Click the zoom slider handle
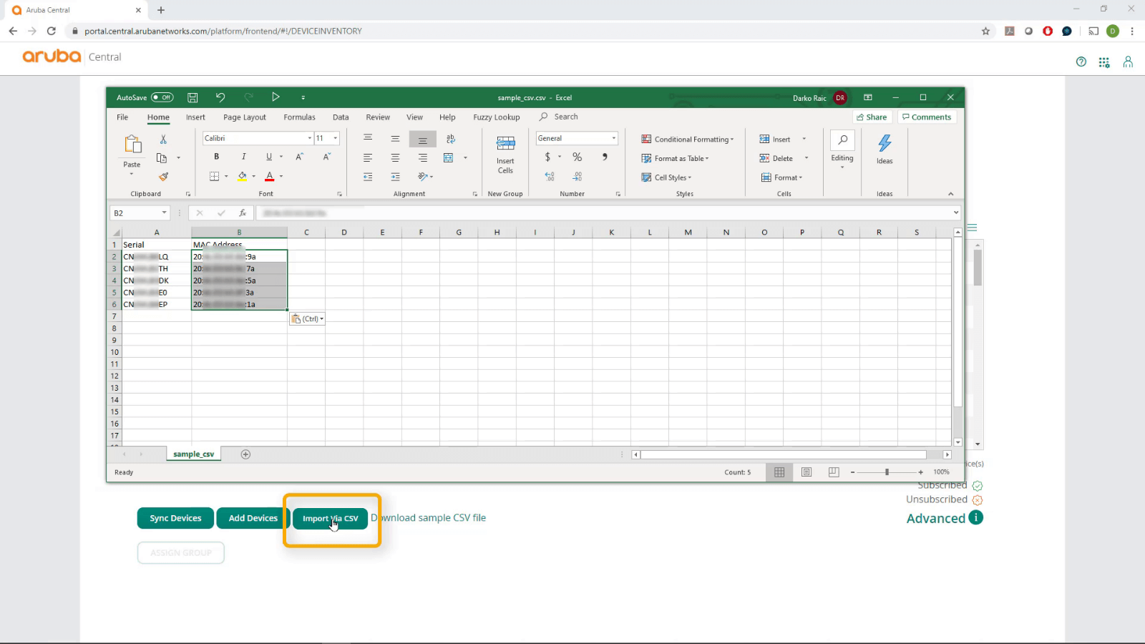Image resolution: width=1145 pixels, height=644 pixels. 887,472
